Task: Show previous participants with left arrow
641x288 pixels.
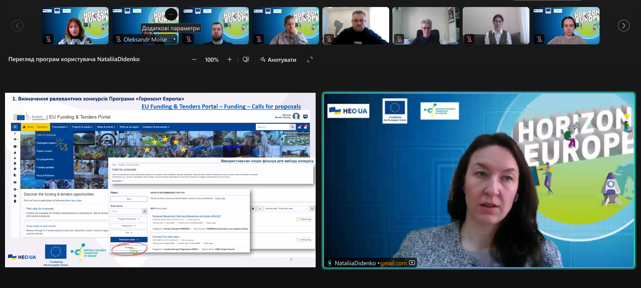Action: (x=18, y=26)
